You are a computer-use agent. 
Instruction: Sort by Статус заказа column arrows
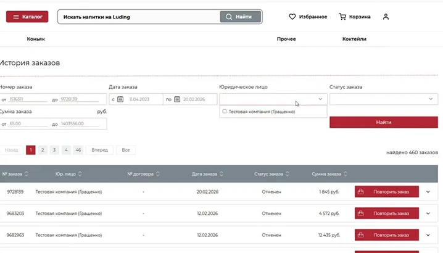click(x=288, y=174)
